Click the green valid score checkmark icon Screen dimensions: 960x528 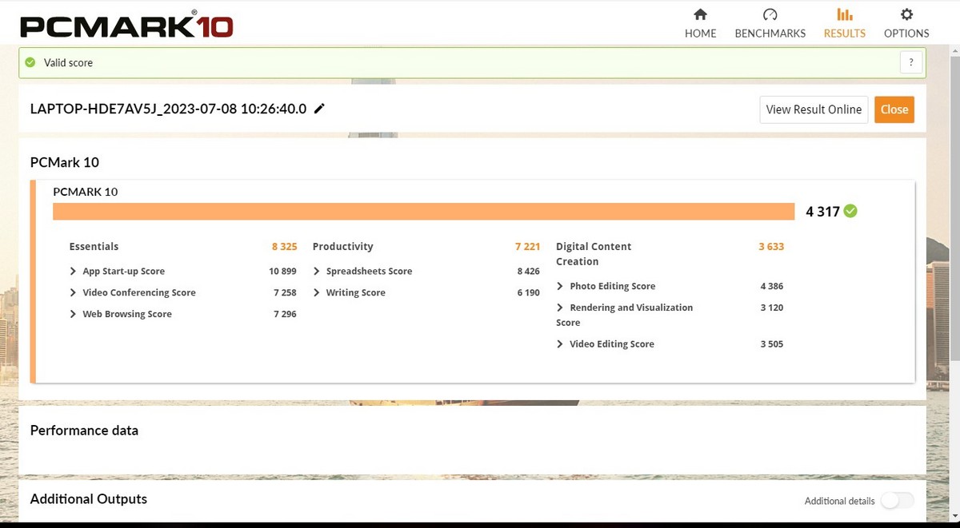click(30, 62)
